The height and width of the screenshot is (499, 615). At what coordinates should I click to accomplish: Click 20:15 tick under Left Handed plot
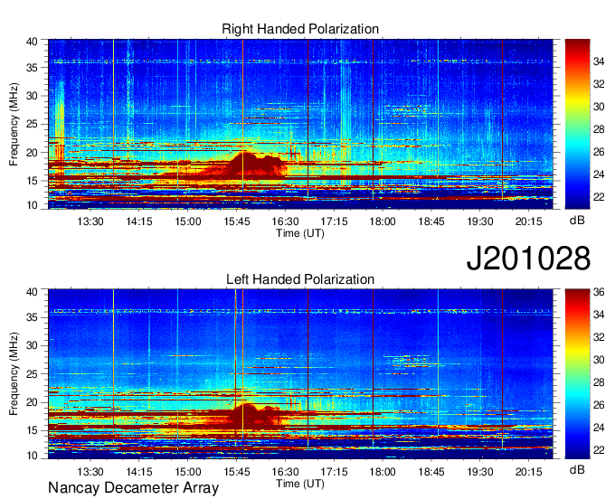[x=528, y=471]
